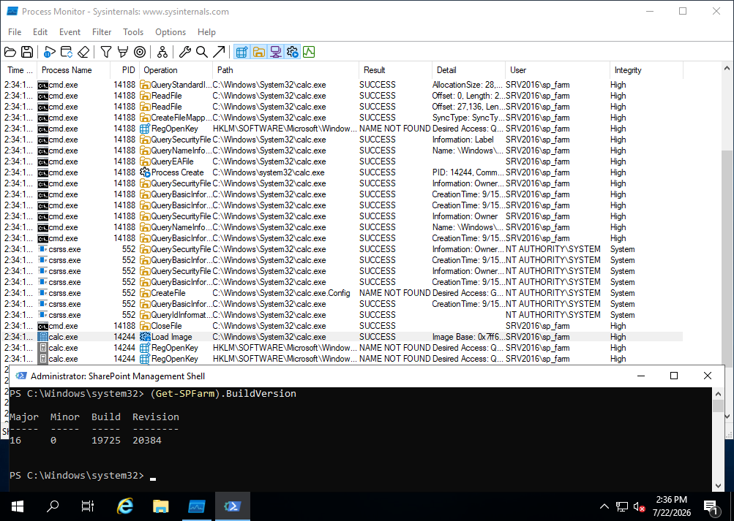
Task: Click the Time column header
Action: (x=20, y=70)
